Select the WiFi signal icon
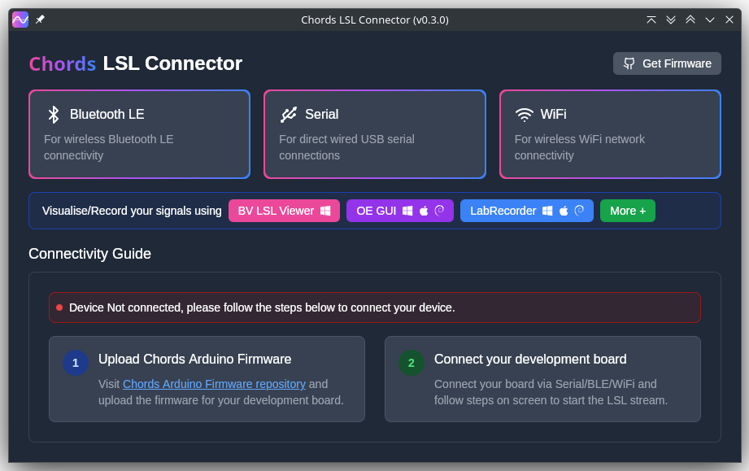The image size is (749, 471). click(526, 114)
